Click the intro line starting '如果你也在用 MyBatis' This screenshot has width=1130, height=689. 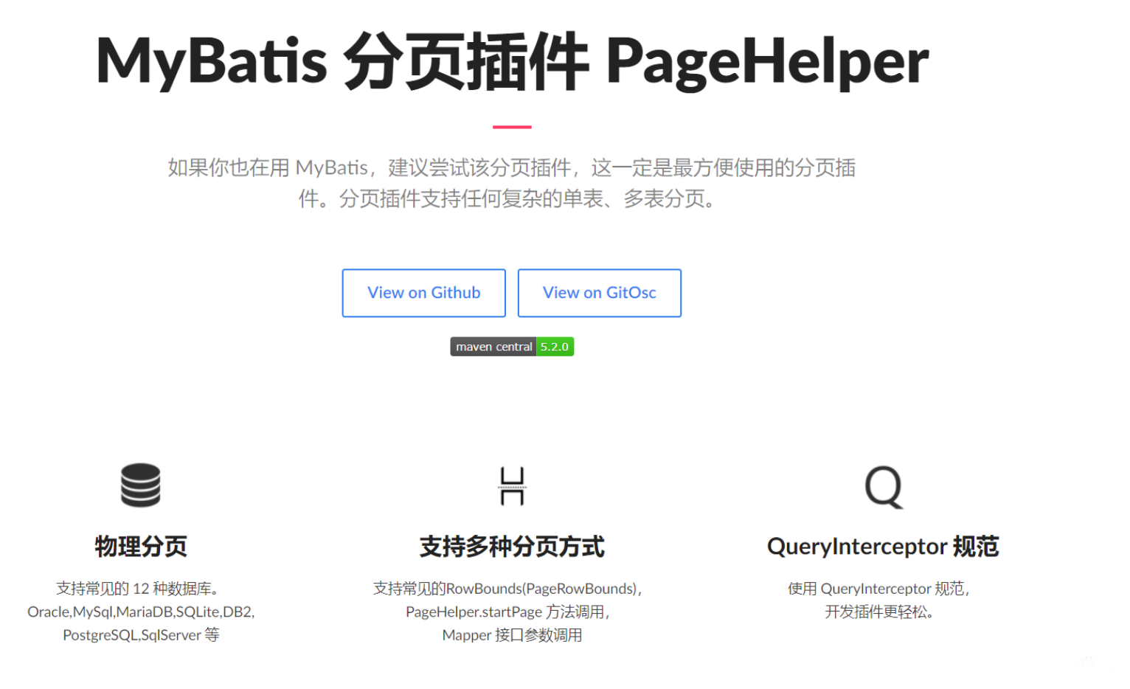[x=512, y=168]
